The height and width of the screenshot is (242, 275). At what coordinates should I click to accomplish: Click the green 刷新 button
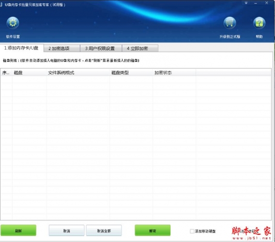pyautogui.click(x=18, y=230)
